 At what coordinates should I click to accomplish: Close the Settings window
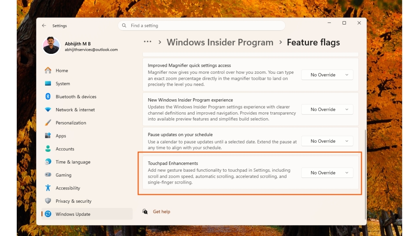[359, 23]
